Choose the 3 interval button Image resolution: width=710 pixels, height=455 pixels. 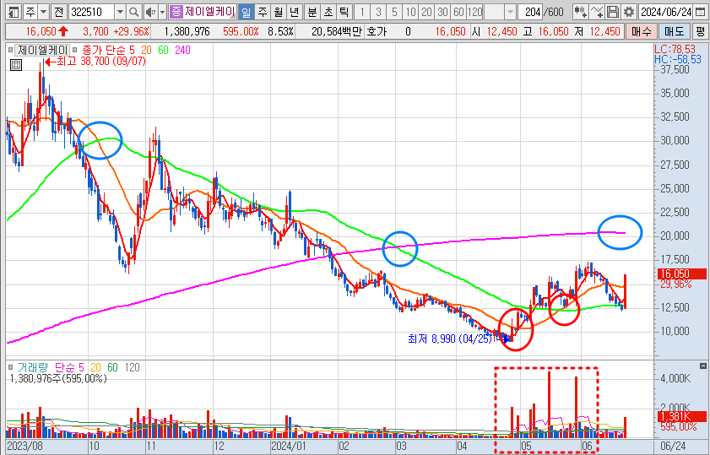378,12
